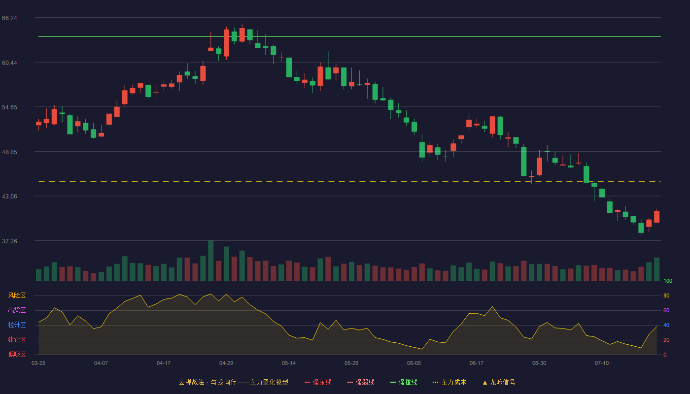Viewport: 690px width, 394px height.
Task: Click the 云梯战法 · 与龙同行 title text
Action: click(207, 382)
